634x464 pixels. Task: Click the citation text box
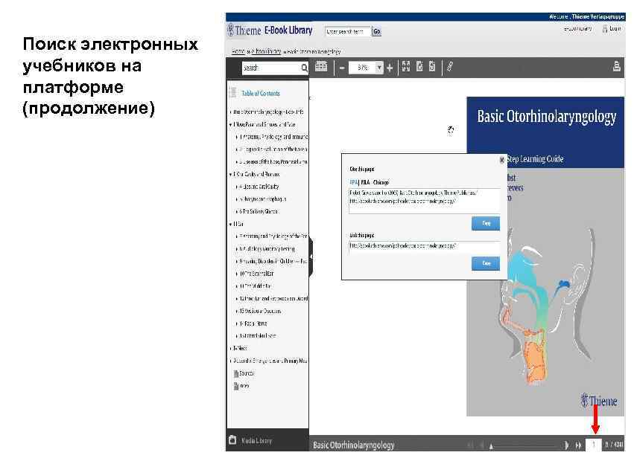pos(425,201)
